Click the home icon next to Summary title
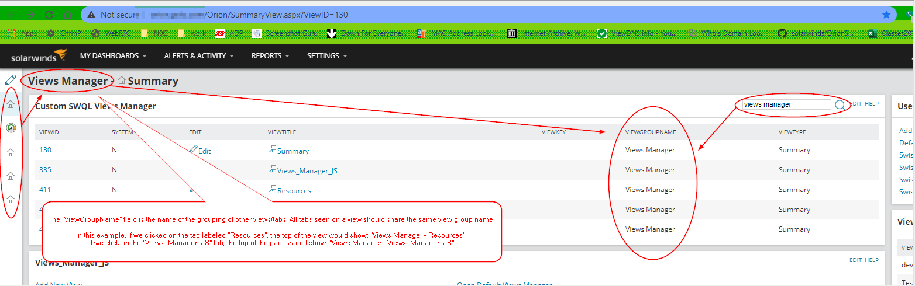 122,81
